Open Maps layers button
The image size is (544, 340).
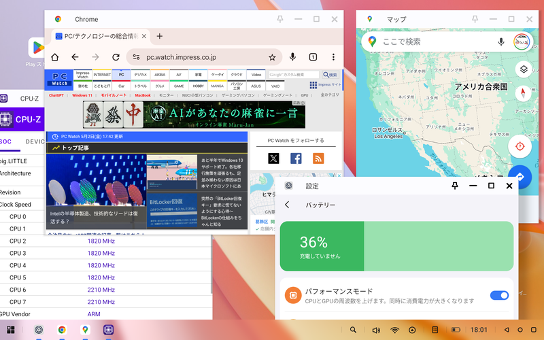tap(524, 69)
